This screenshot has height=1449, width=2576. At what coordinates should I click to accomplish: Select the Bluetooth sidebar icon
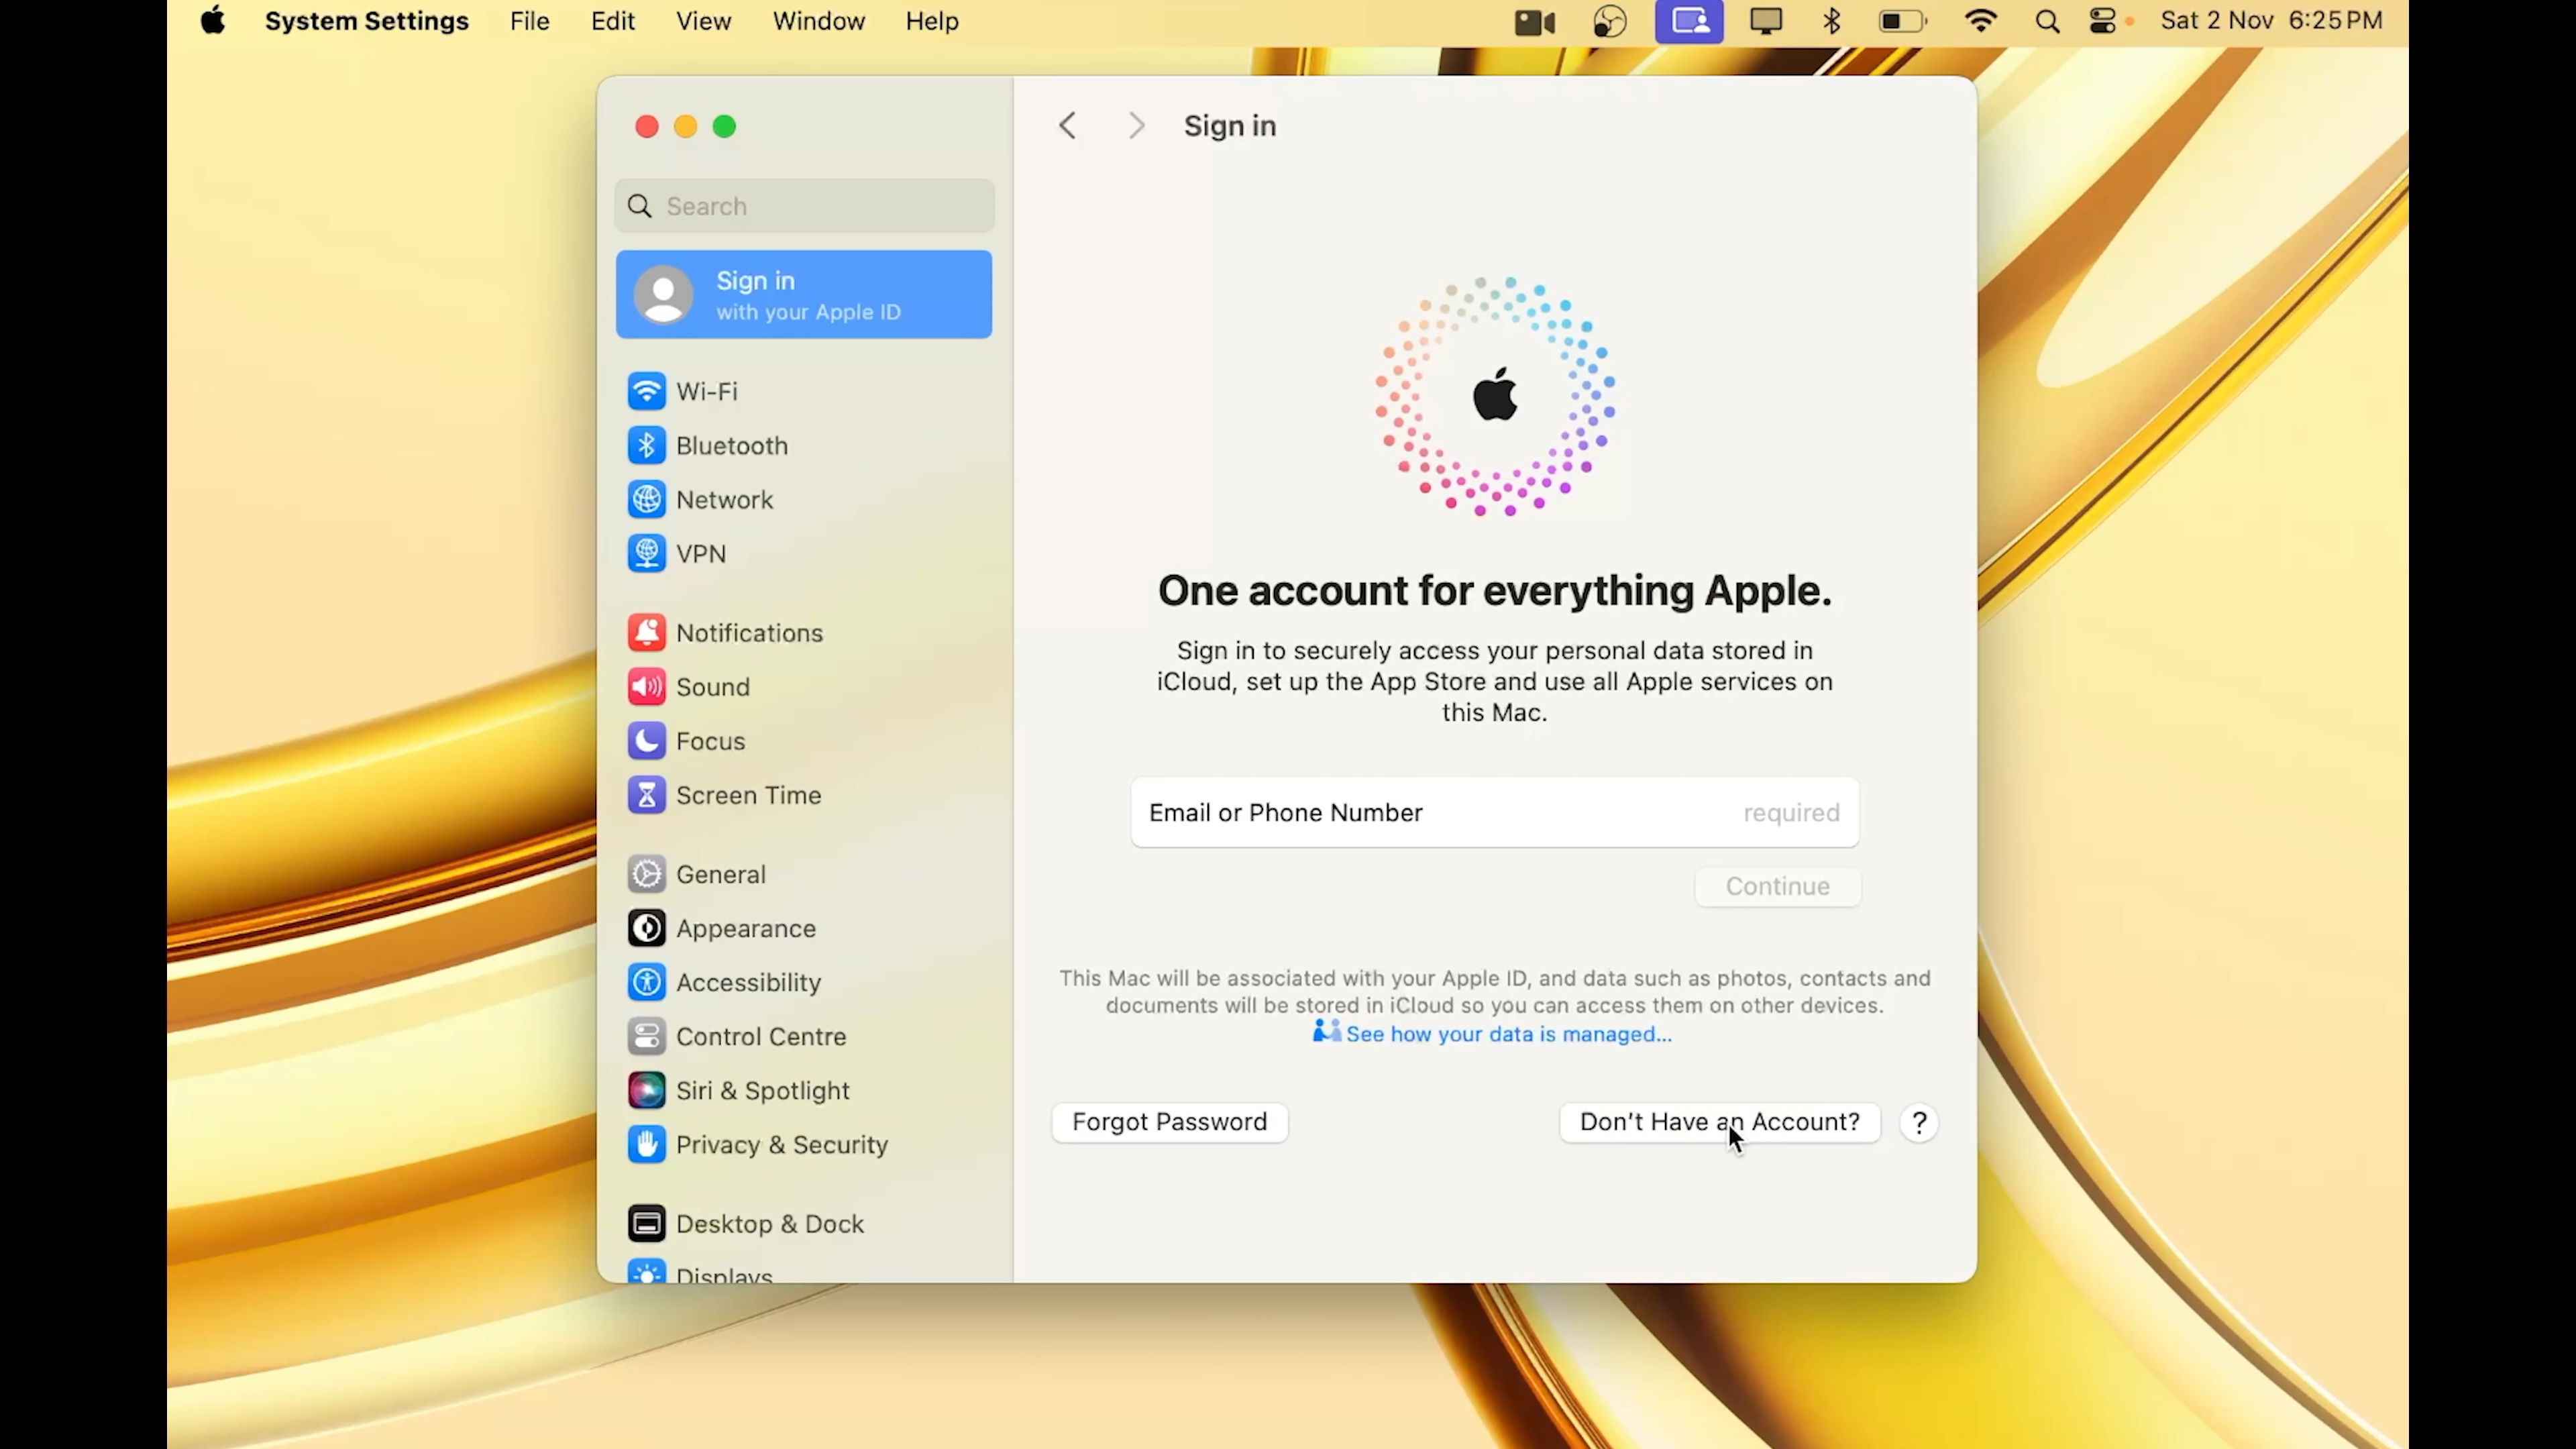(x=646, y=446)
